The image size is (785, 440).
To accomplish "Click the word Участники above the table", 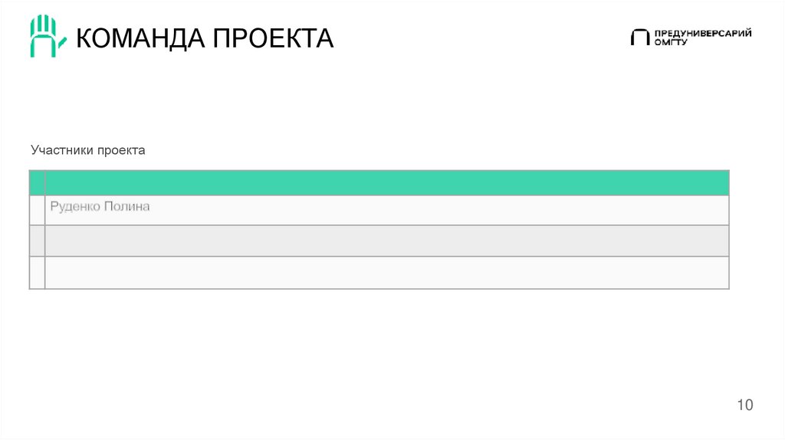I will click(x=61, y=150).
